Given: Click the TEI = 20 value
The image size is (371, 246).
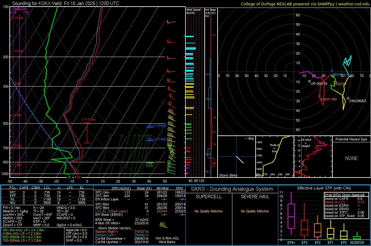Looking at the screenshot, I should [63, 211].
